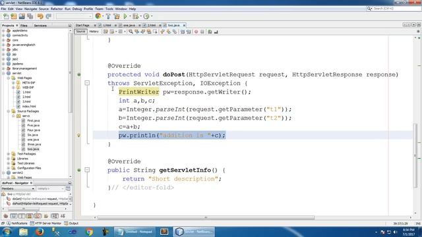Select index.html in the project tree
This screenshot has width=422, height=237.
(29, 107)
